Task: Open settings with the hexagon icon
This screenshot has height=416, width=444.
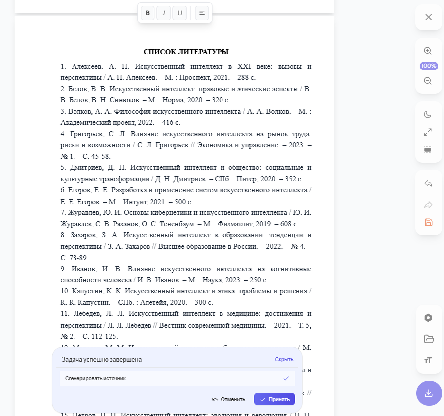Action: (x=428, y=318)
